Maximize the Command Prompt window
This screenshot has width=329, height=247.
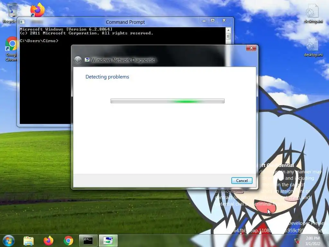(213, 21)
